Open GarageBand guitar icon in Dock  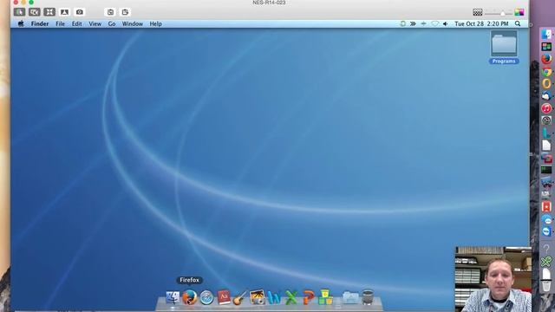coord(240,297)
